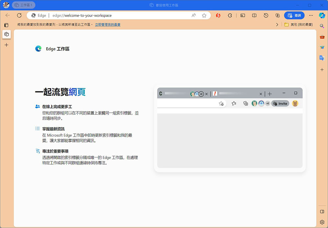
Task: Click the Edge 工作區 title text
Action: [57, 49]
